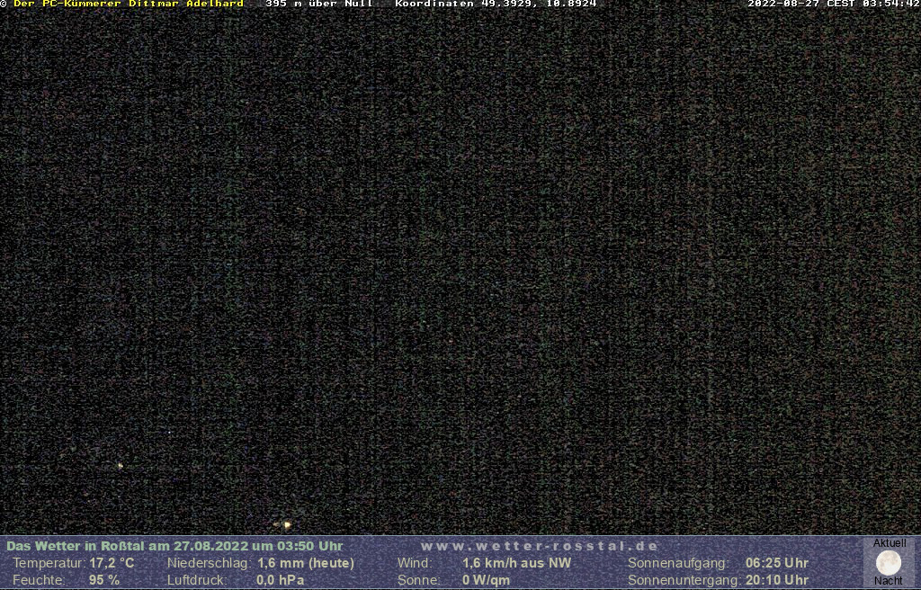Click the sunrise time 06:25 Uhr
Screen dimensions: 921x590
click(777, 563)
